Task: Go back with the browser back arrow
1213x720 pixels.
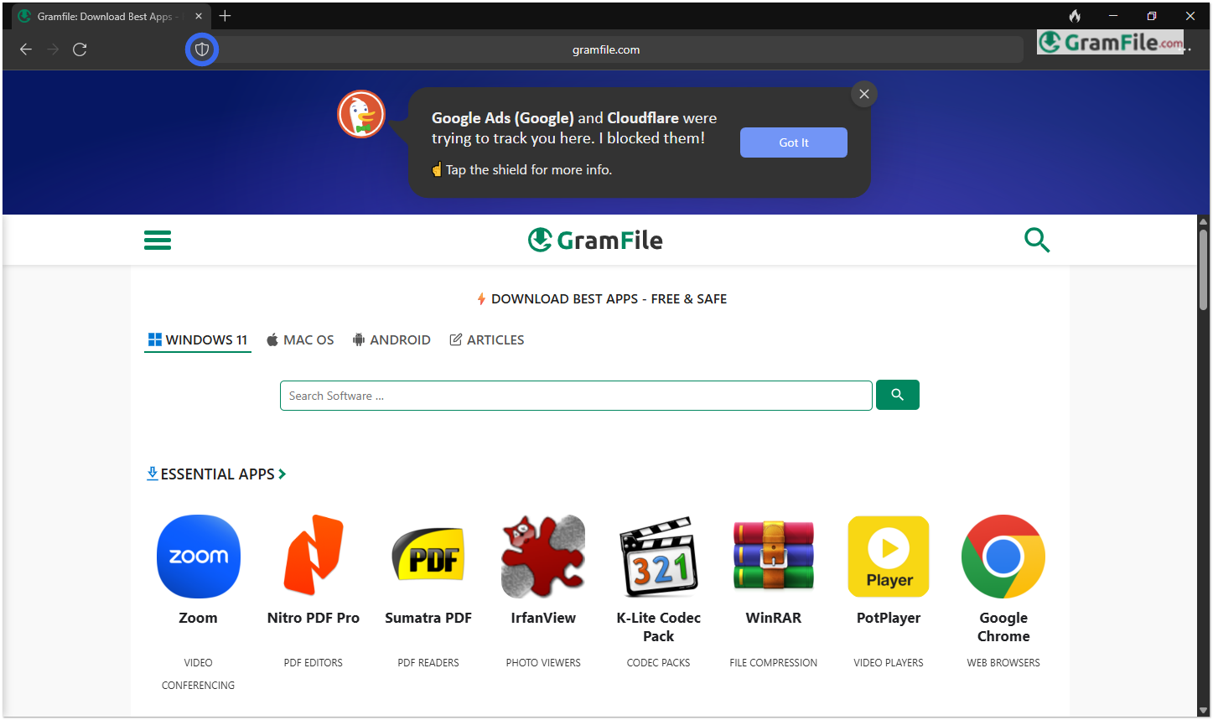Action: (x=26, y=49)
